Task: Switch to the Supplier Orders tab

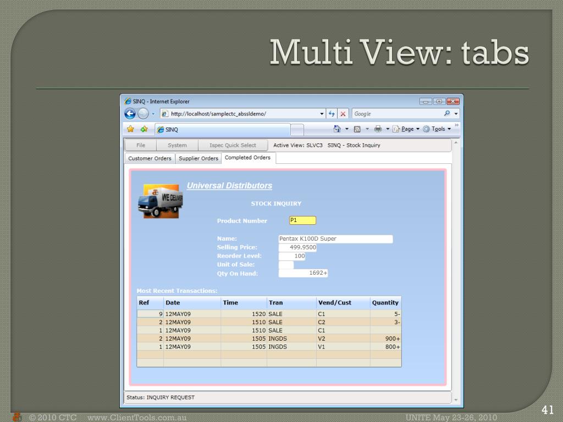Action: 198,158
